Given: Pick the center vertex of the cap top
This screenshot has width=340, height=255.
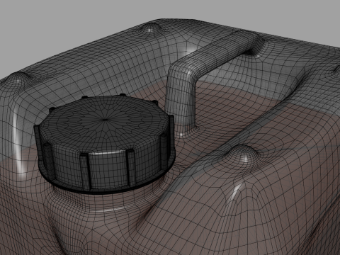Looking at the screenshot, I should point(106,120).
